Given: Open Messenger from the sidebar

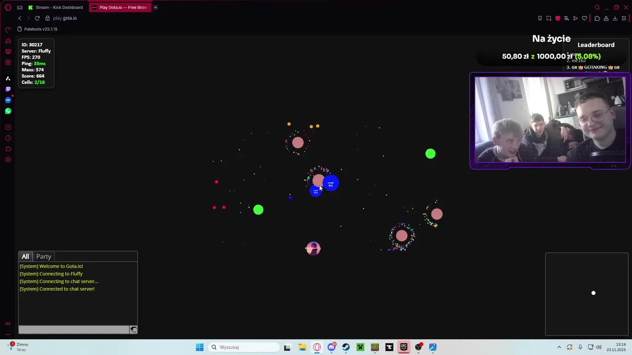Looking at the screenshot, I should pos(8,100).
